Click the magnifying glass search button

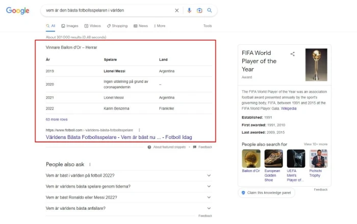[210, 10]
